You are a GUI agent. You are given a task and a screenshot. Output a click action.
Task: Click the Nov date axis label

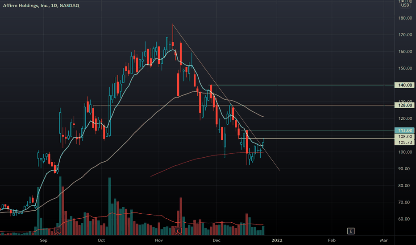coord(158,240)
